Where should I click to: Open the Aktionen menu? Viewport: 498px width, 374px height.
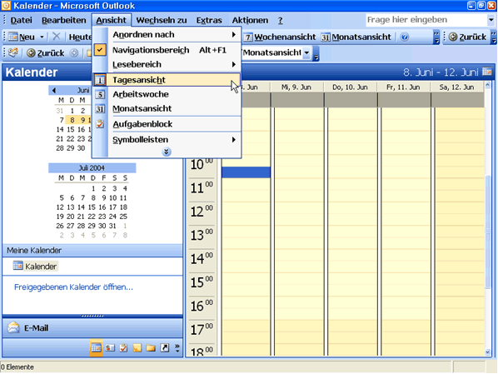coord(250,20)
